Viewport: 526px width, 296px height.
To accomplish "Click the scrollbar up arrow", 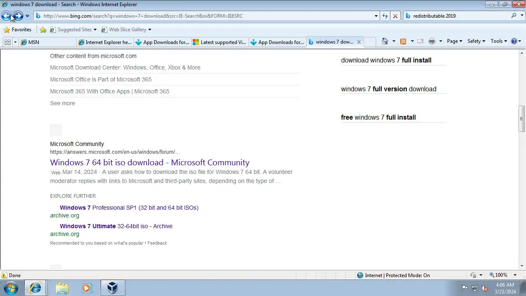I will coord(521,53).
